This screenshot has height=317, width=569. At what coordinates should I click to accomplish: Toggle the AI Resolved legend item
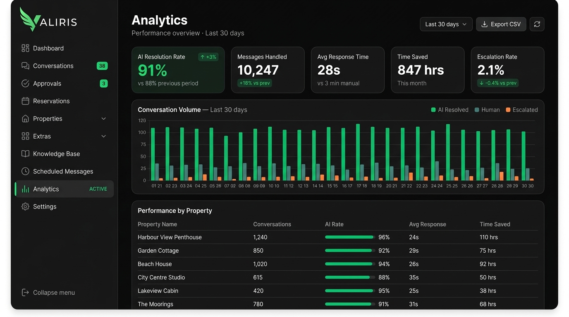(449, 110)
